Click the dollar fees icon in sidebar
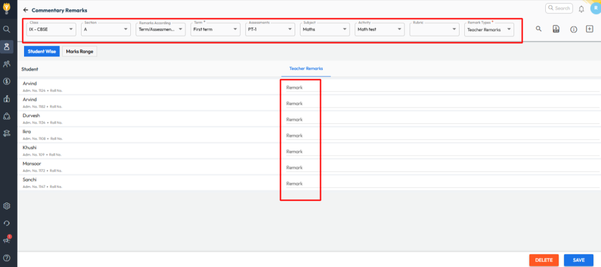This screenshot has width=601, height=267. 7,81
